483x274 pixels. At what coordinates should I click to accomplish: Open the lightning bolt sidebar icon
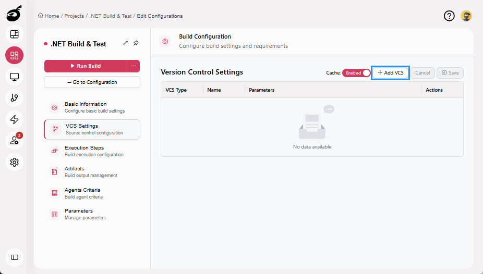click(15, 119)
